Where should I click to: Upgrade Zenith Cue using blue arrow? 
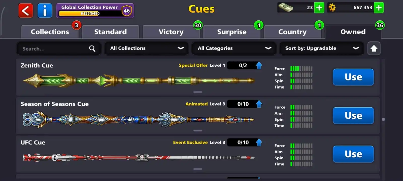[x=259, y=65]
